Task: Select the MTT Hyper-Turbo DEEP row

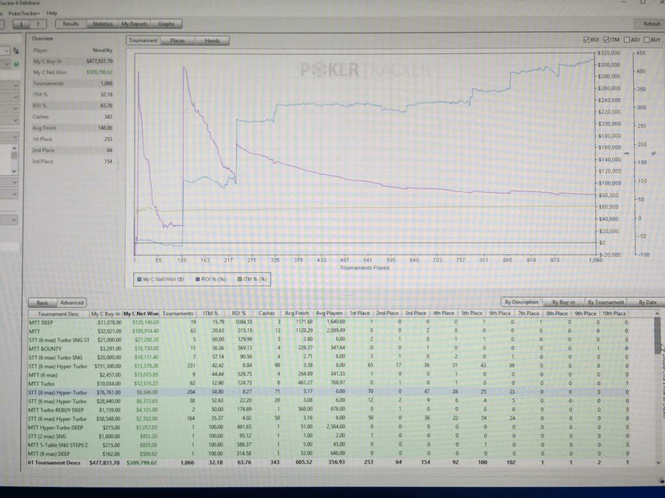Action: click(328, 427)
